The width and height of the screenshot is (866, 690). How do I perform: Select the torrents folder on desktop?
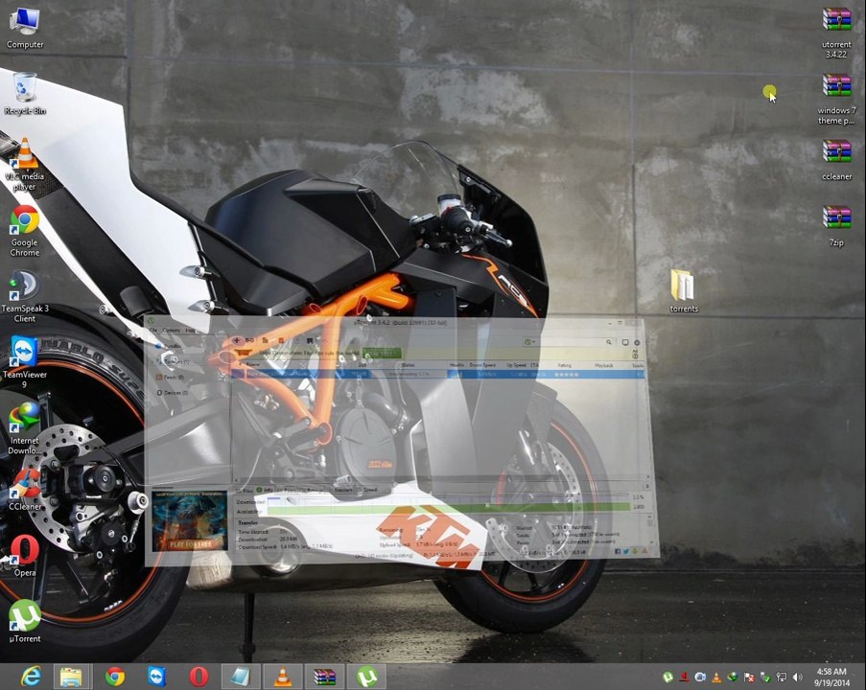coord(684,291)
